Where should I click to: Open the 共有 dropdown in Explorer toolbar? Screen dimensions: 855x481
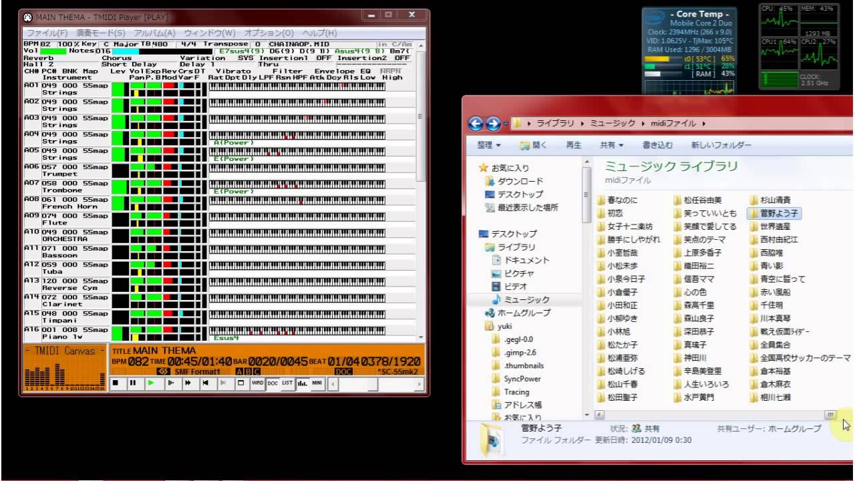click(x=611, y=145)
